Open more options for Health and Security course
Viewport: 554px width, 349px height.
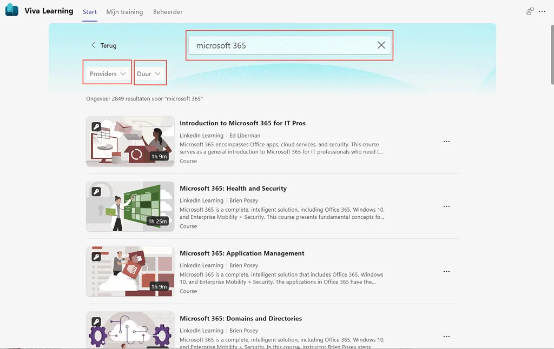446,206
